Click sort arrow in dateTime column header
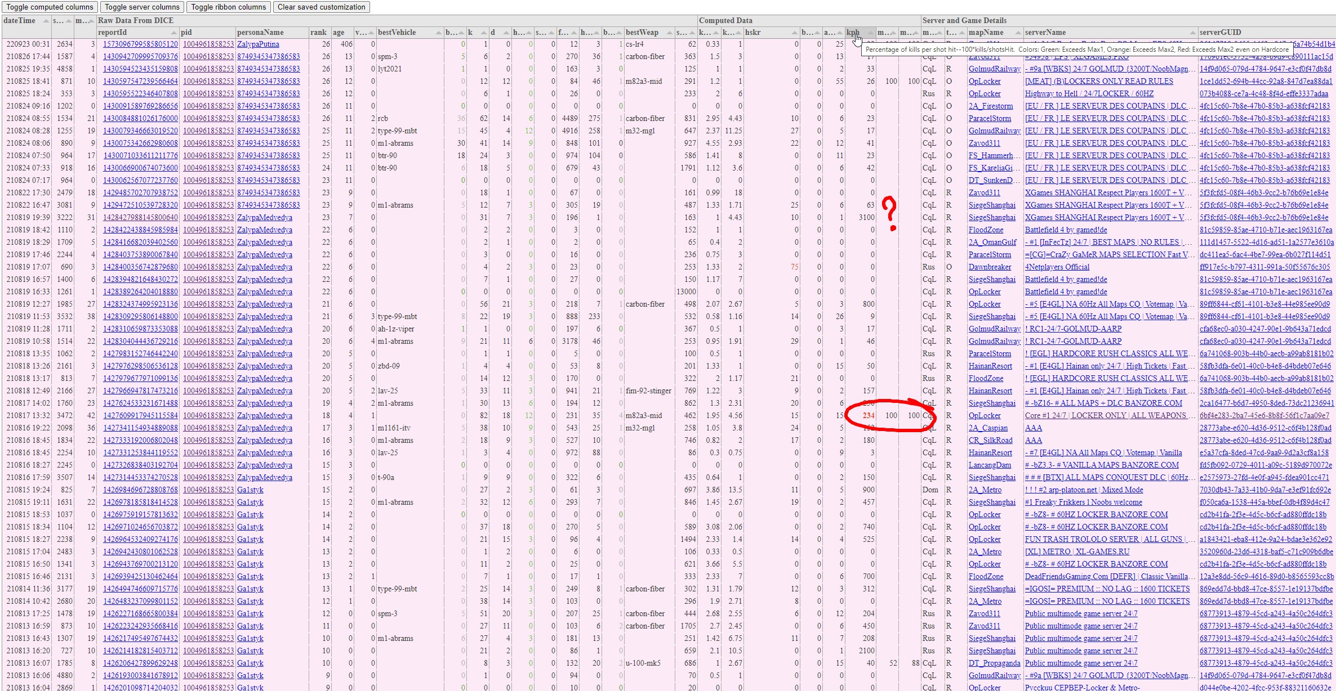 pos(45,21)
